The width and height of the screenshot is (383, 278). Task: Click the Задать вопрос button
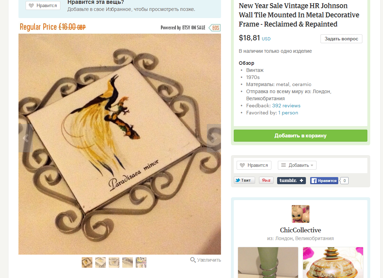click(341, 39)
